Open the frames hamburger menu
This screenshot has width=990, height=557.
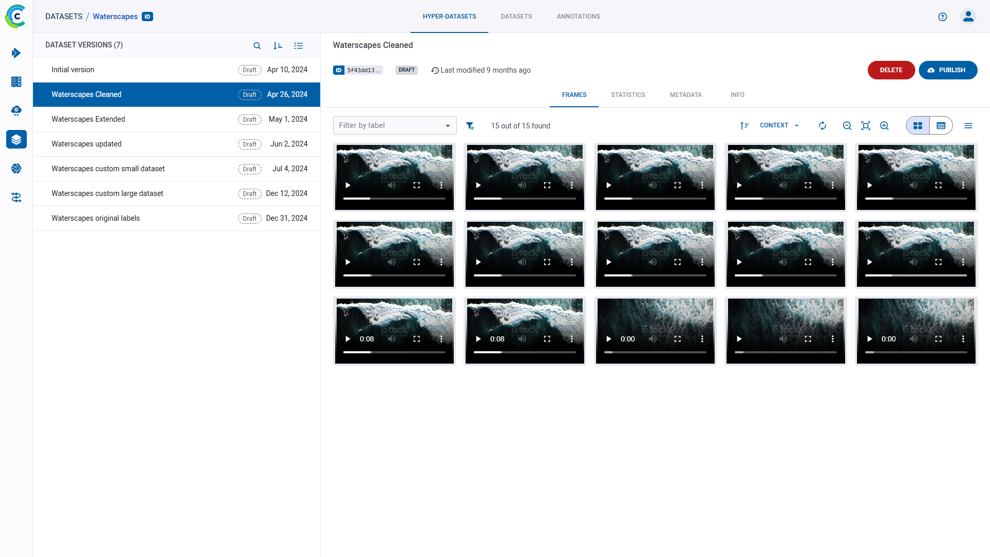pos(968,126)
